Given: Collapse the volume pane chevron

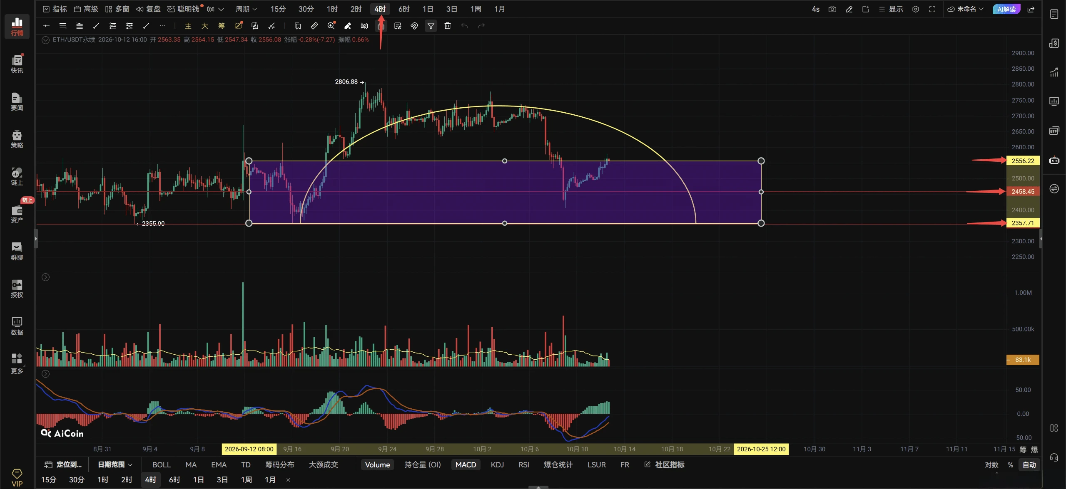Looking at the screenshot, I should pos(46,277).
